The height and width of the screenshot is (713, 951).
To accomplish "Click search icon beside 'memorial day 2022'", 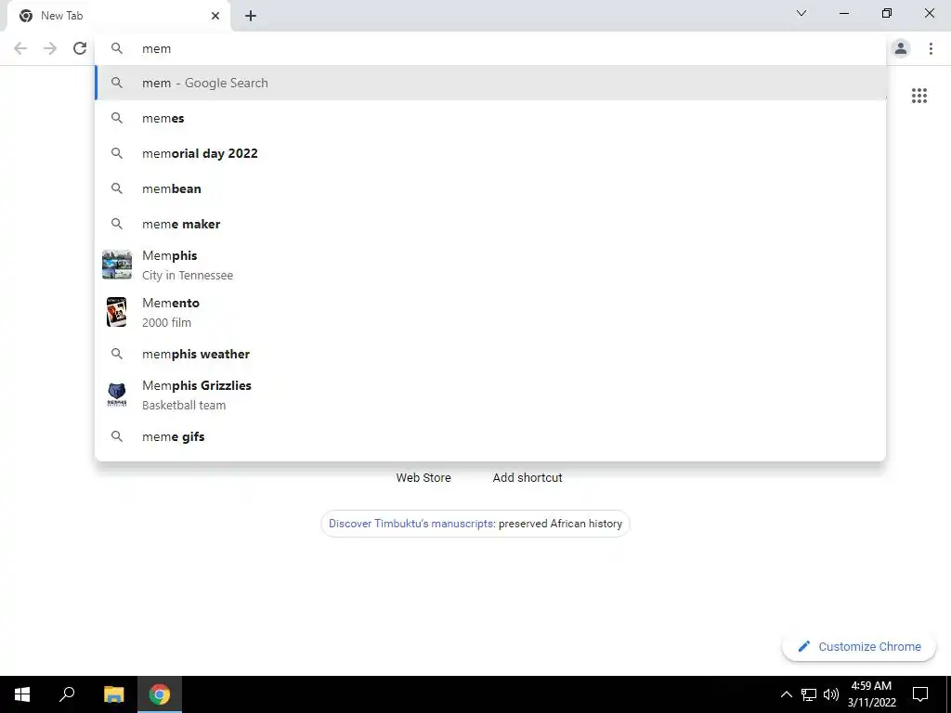I will pyautogui.click(x=117, y=153).
